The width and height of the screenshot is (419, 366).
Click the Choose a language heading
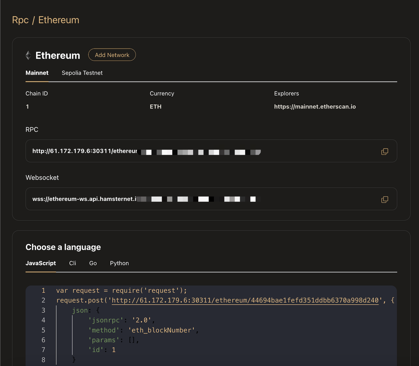point(63,247)
